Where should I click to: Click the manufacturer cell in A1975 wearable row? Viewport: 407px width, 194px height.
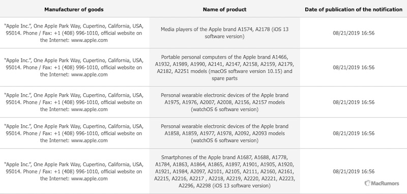click(x=74, y=102)
